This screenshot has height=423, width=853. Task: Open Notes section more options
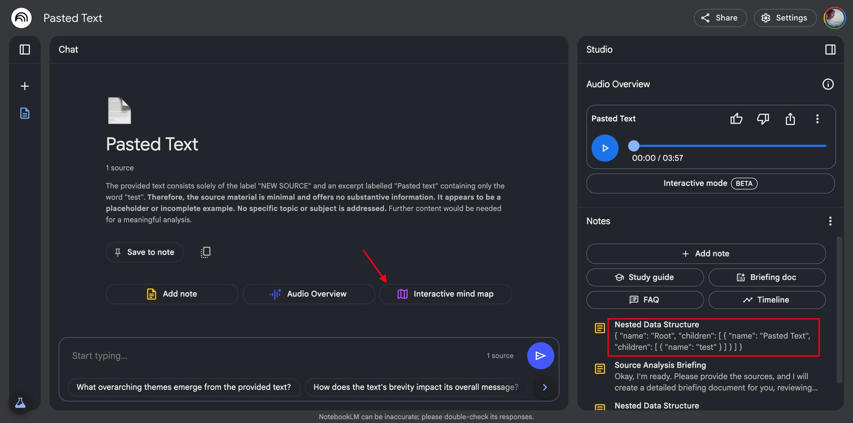pyautogui.click(x=830, y=221)
